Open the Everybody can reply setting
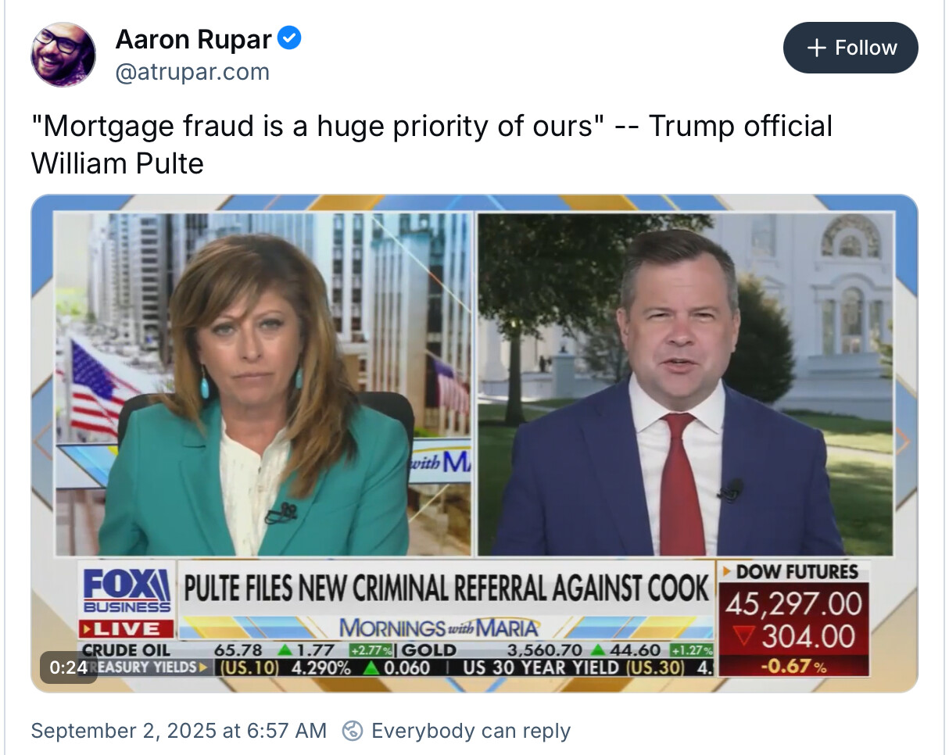Image resolution: width=949 pixels, height=755 pixels. 471,731
